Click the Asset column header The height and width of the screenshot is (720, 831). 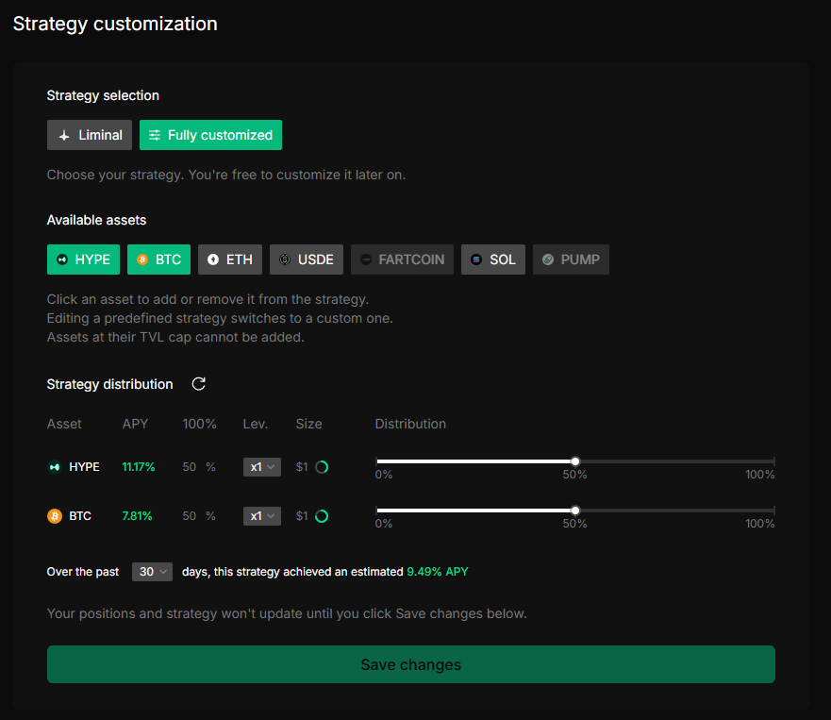tap(64, 424)
